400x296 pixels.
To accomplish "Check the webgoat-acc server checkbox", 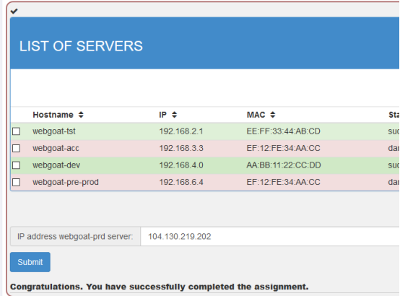I will (17, 148).
